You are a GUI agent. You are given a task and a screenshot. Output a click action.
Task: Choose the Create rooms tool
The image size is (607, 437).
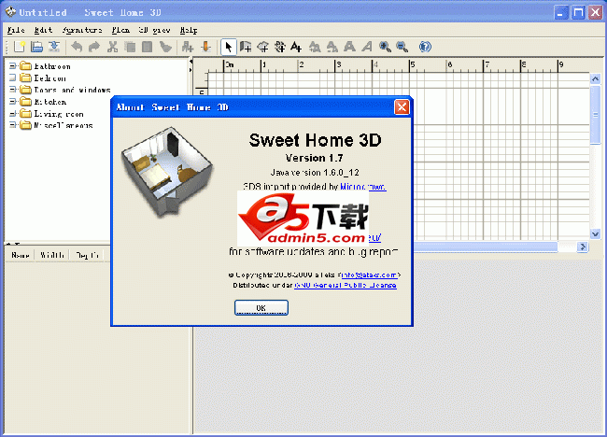click(262, 47)
